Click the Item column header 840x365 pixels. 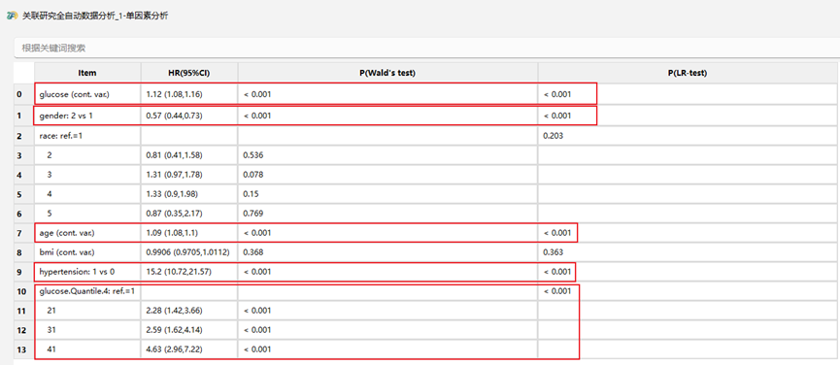point(87,73)
